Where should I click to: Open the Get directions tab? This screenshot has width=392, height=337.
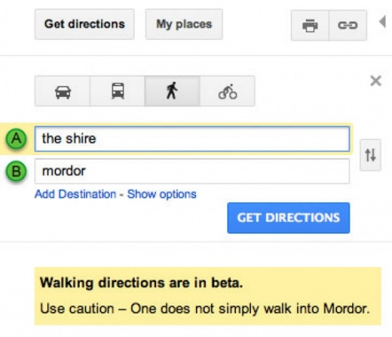[85, 24]
